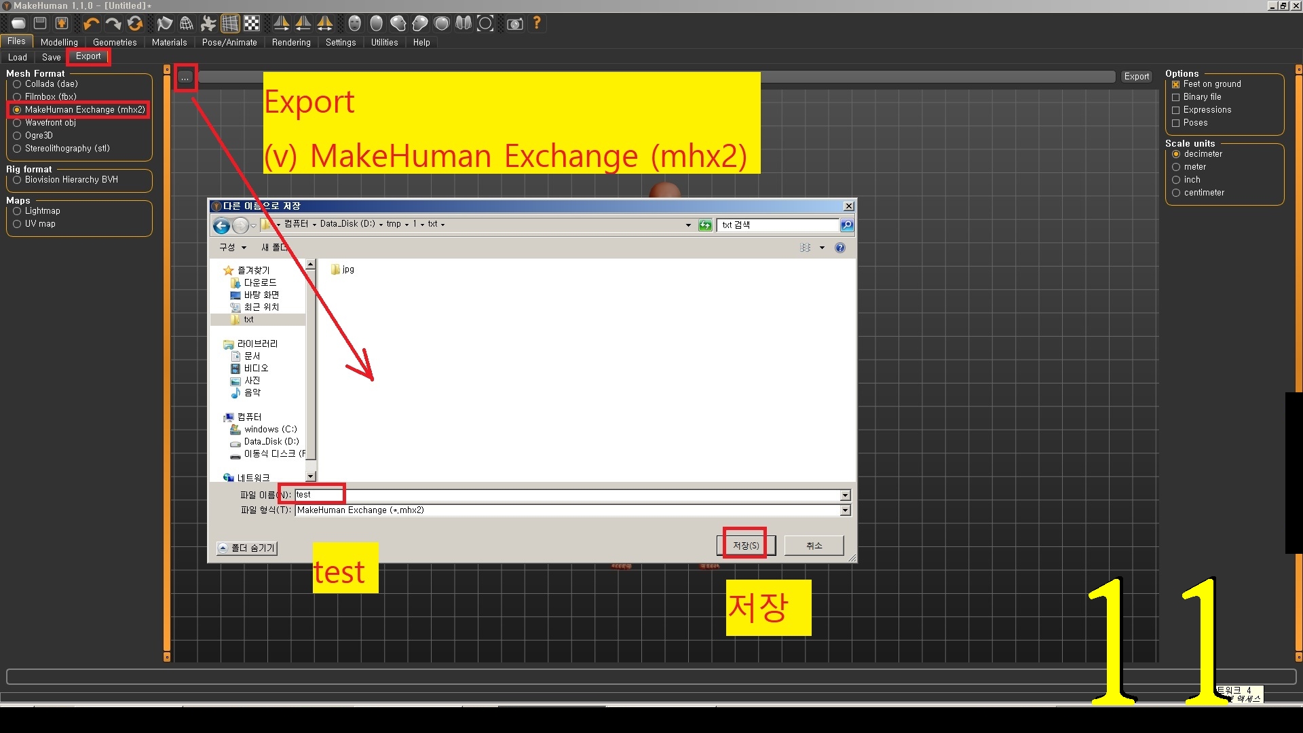
Task: Switch to the Geometries tab
Action: (x=115, y=42)
